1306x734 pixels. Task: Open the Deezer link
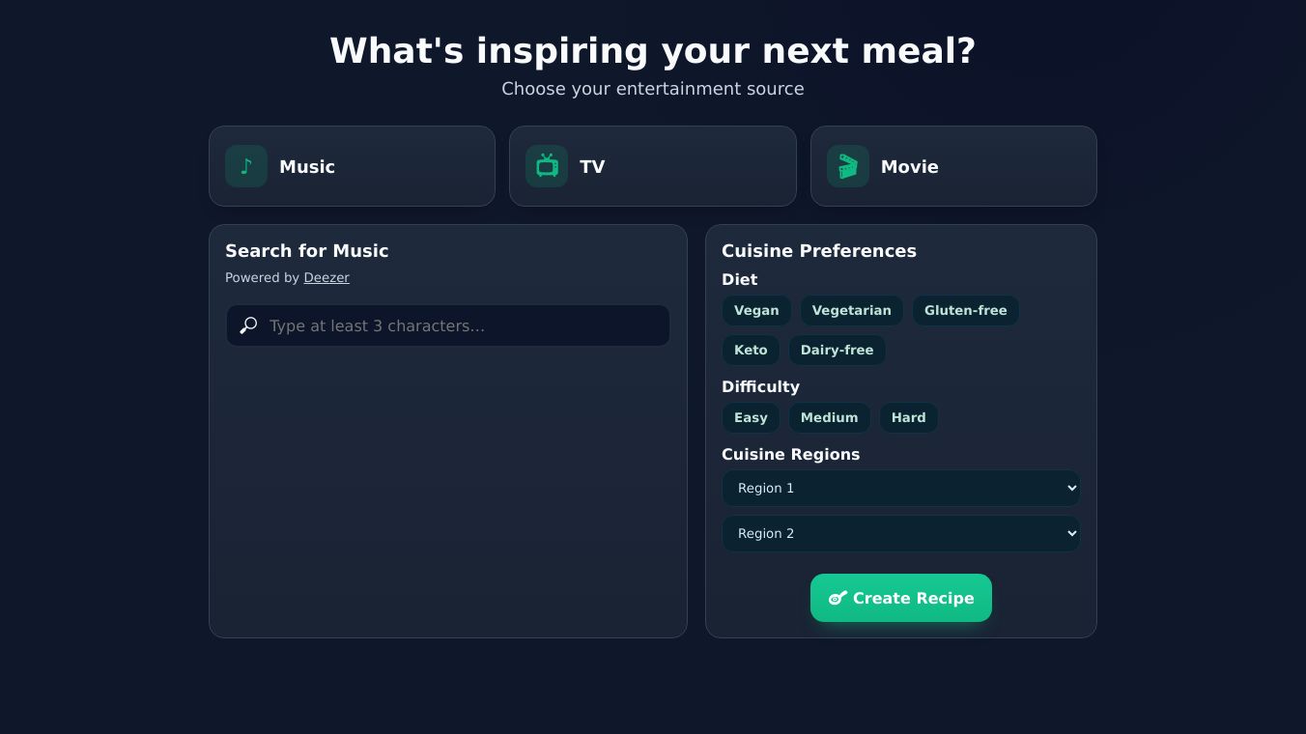[x=326, y=277]
